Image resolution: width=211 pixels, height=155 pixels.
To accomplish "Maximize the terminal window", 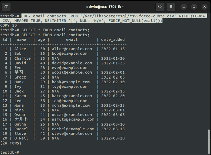I will [x=194, y=7].
